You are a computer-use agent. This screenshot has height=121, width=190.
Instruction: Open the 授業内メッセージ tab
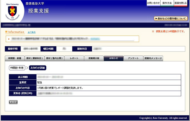[x=153, y=58]
